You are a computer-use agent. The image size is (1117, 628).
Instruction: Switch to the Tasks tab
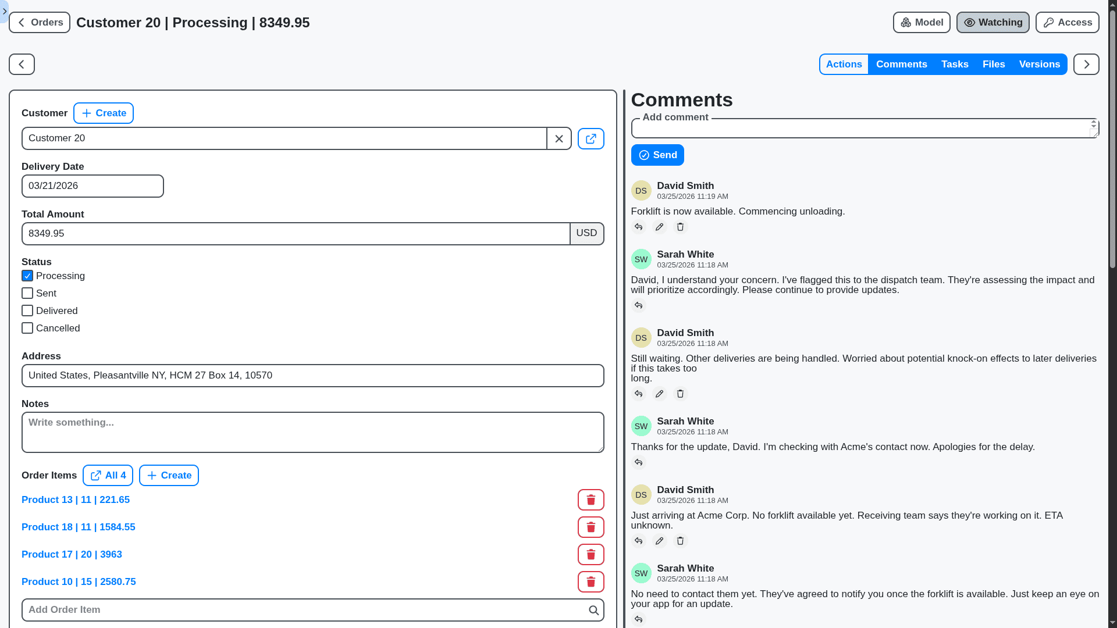(954, 64)
